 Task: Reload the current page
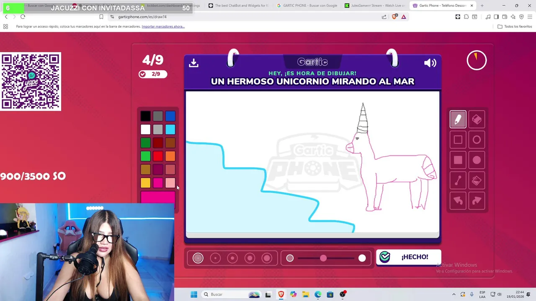click(23, 17)
